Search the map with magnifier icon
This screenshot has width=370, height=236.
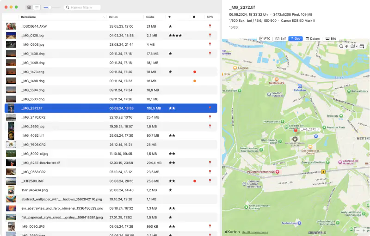(x=341, y=46)
